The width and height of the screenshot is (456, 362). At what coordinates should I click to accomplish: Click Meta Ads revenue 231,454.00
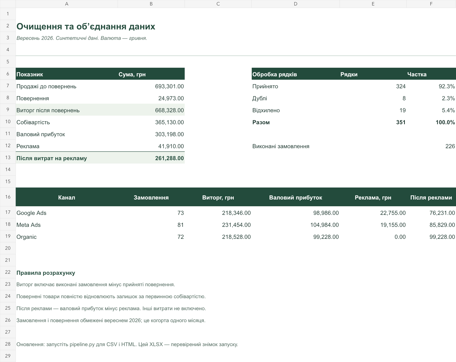coord(236,225)
